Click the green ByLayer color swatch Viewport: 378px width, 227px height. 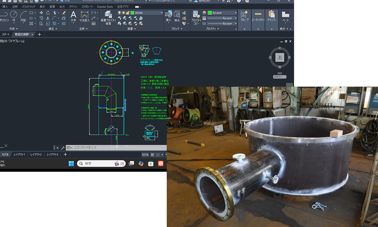(x=210, y=13)
